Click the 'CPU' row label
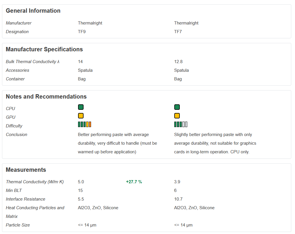This screenshot has width=295, height=234. 10,109
